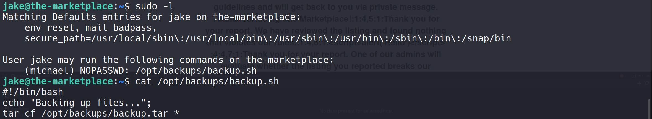652x119 pixels.
Task: Click the '(michael)' user in sudoers output
Action: [49, 71]
